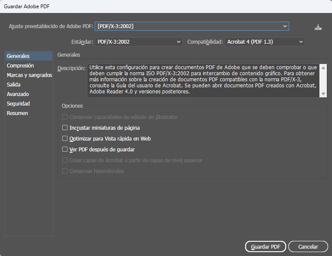This screenshot has height=256, width=332.
Task: Open the Ajuste preestablecido de Adobe PDF dropdown
Action: tap(192, 26)
